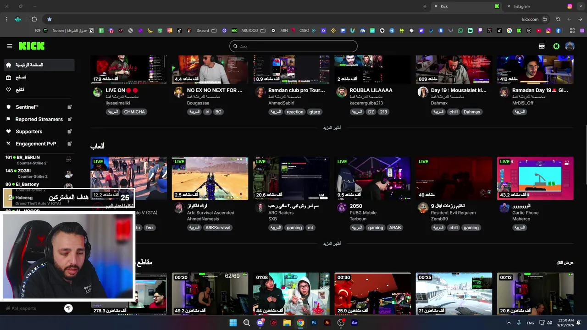587x330 pixels.
Task: Click the mt tag under SXB
Action: point(310,228)
